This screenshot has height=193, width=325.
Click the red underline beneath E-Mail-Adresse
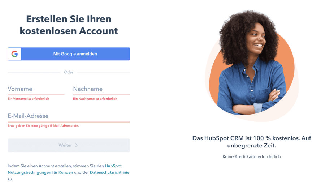pos(69,122)
